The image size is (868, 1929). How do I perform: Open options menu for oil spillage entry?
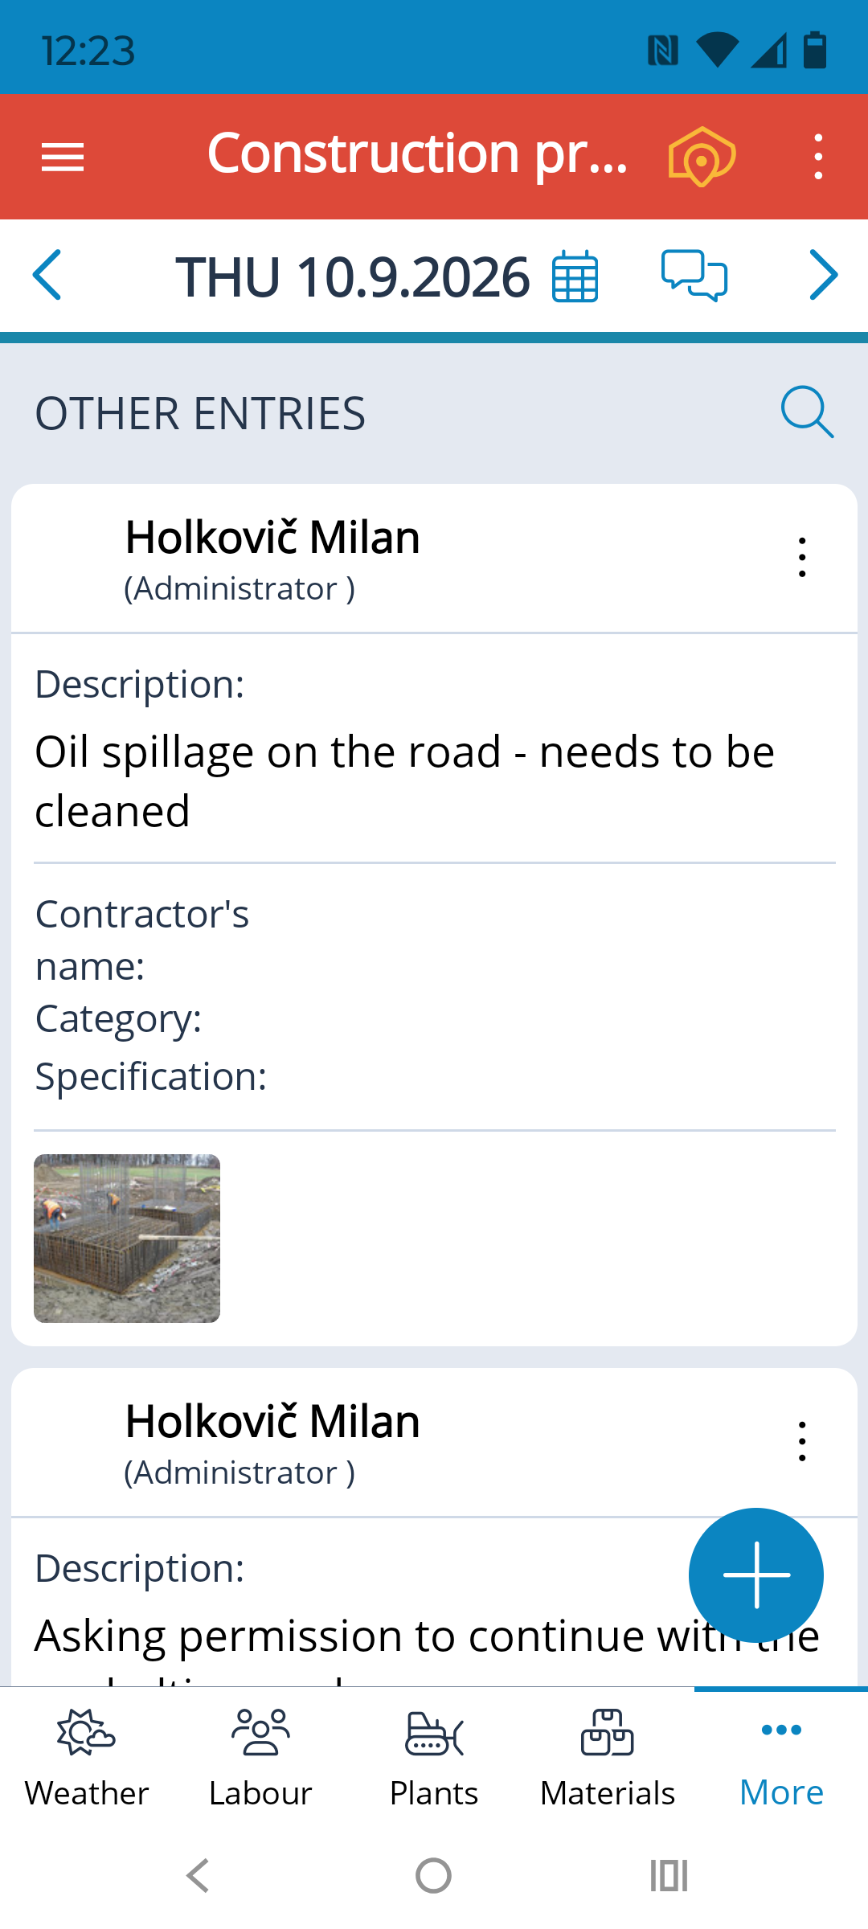tap(802, 558)
